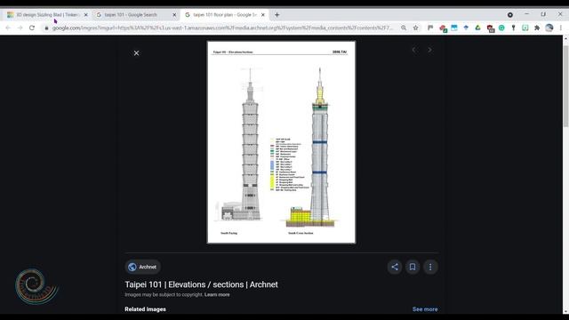Close the Tinkercad 3D design tab
569x320 pixels.
click(85, 15)
